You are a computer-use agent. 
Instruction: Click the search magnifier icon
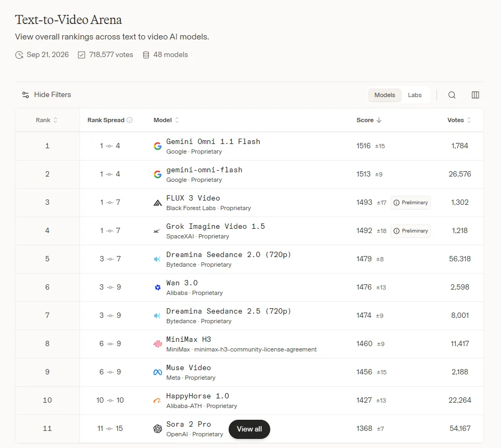click(x=451, y=95)
